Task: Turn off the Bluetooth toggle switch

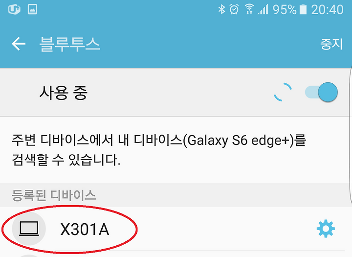Action: point(321,92)
